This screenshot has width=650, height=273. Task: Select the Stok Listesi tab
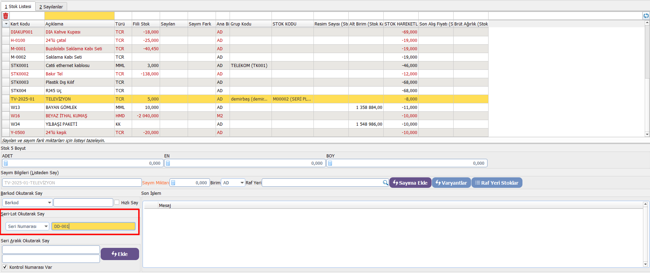click(18, 6)
